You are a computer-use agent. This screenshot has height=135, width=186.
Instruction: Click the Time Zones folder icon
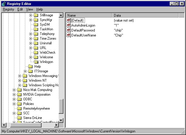[36, 38]
